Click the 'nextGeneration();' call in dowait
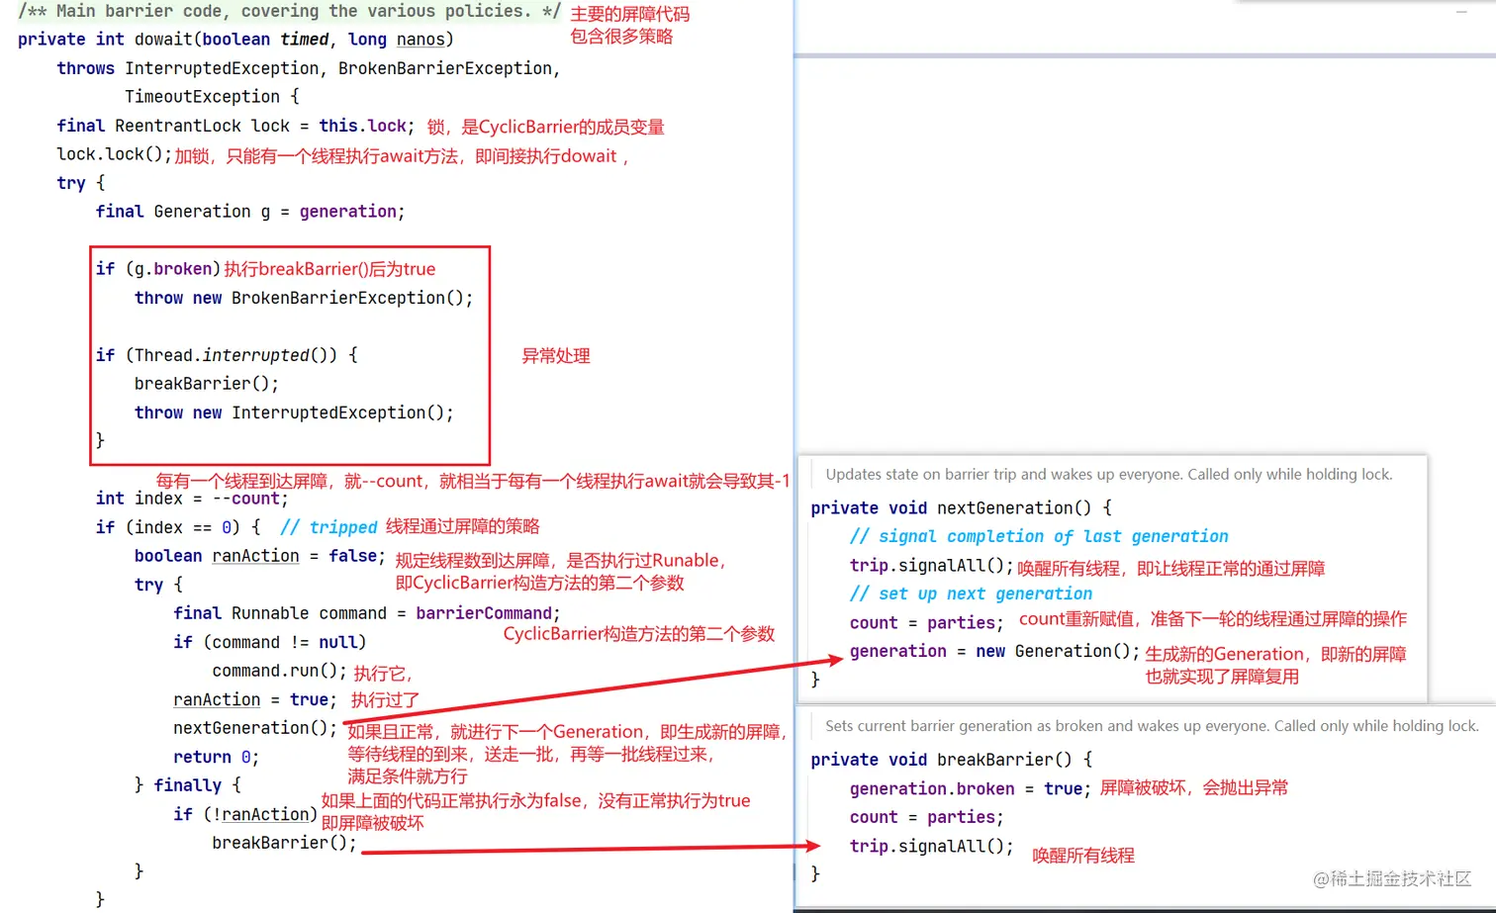Viewport: 1496px width, 913px height. 255,728
